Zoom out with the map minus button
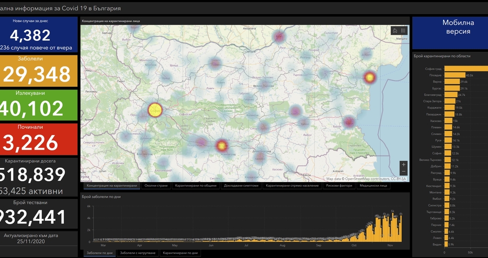The image size is (488, 258). pos(403,172)
